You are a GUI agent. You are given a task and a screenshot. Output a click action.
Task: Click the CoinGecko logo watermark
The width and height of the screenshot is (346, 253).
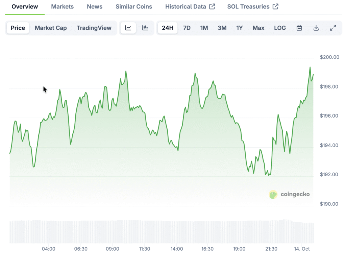point(289,194)
